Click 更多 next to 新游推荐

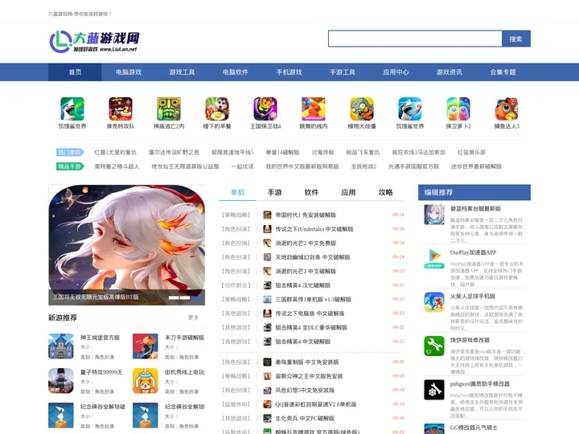pyautogui.click(x=193, y=317)
